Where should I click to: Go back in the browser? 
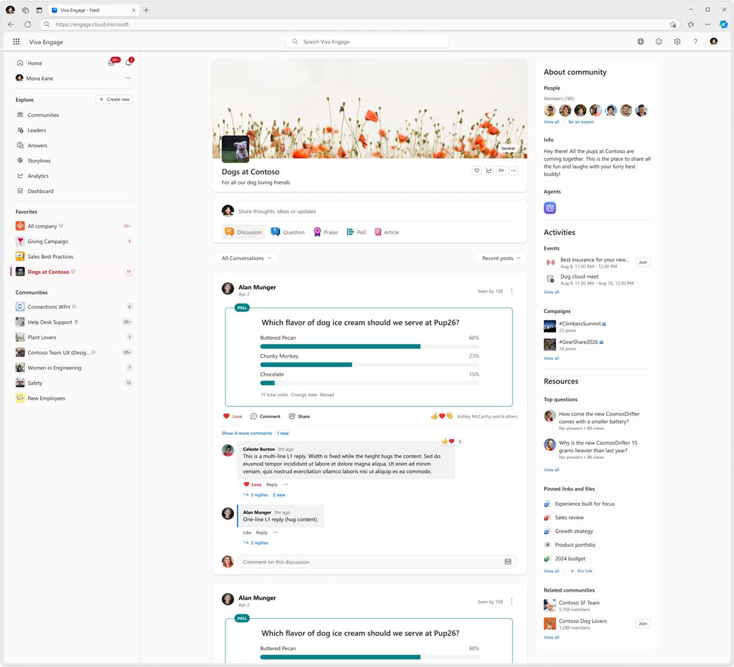11,24
